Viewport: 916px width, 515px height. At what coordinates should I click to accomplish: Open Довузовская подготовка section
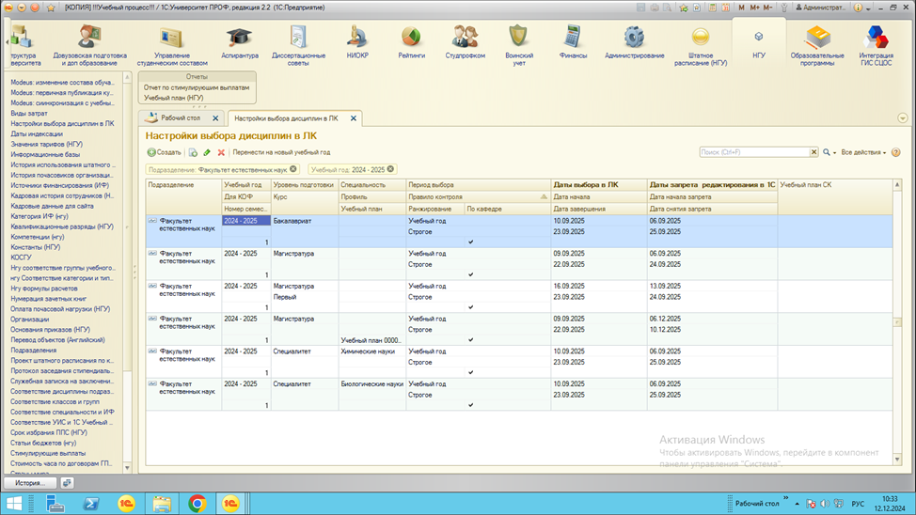pyautogui.click(x=89, y=45)
